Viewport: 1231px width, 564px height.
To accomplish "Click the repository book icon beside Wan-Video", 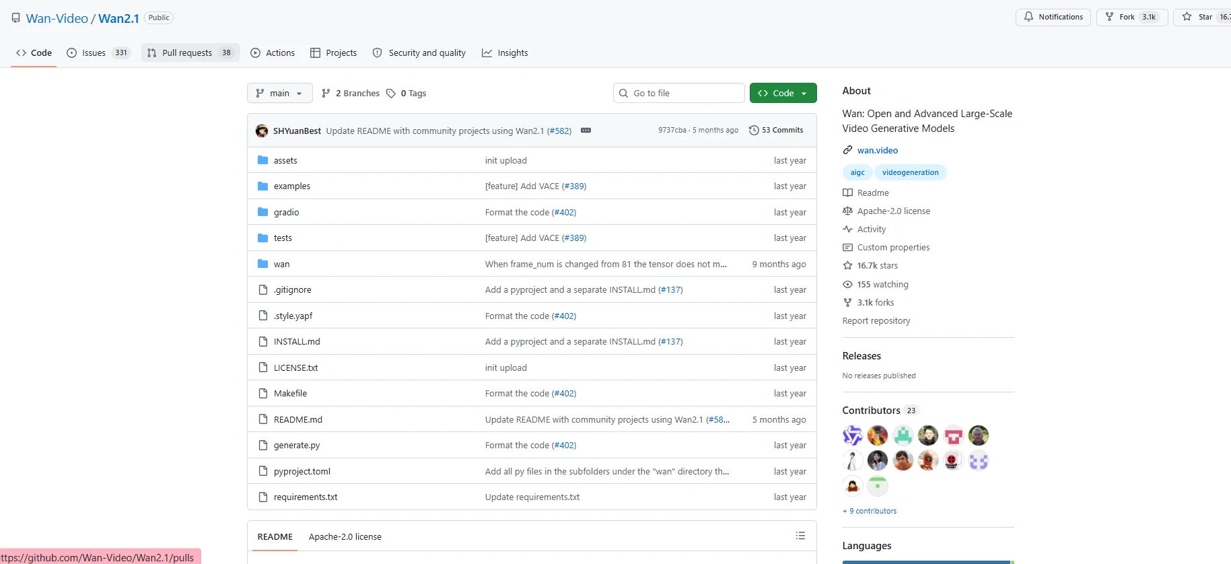I will [16, 18].
